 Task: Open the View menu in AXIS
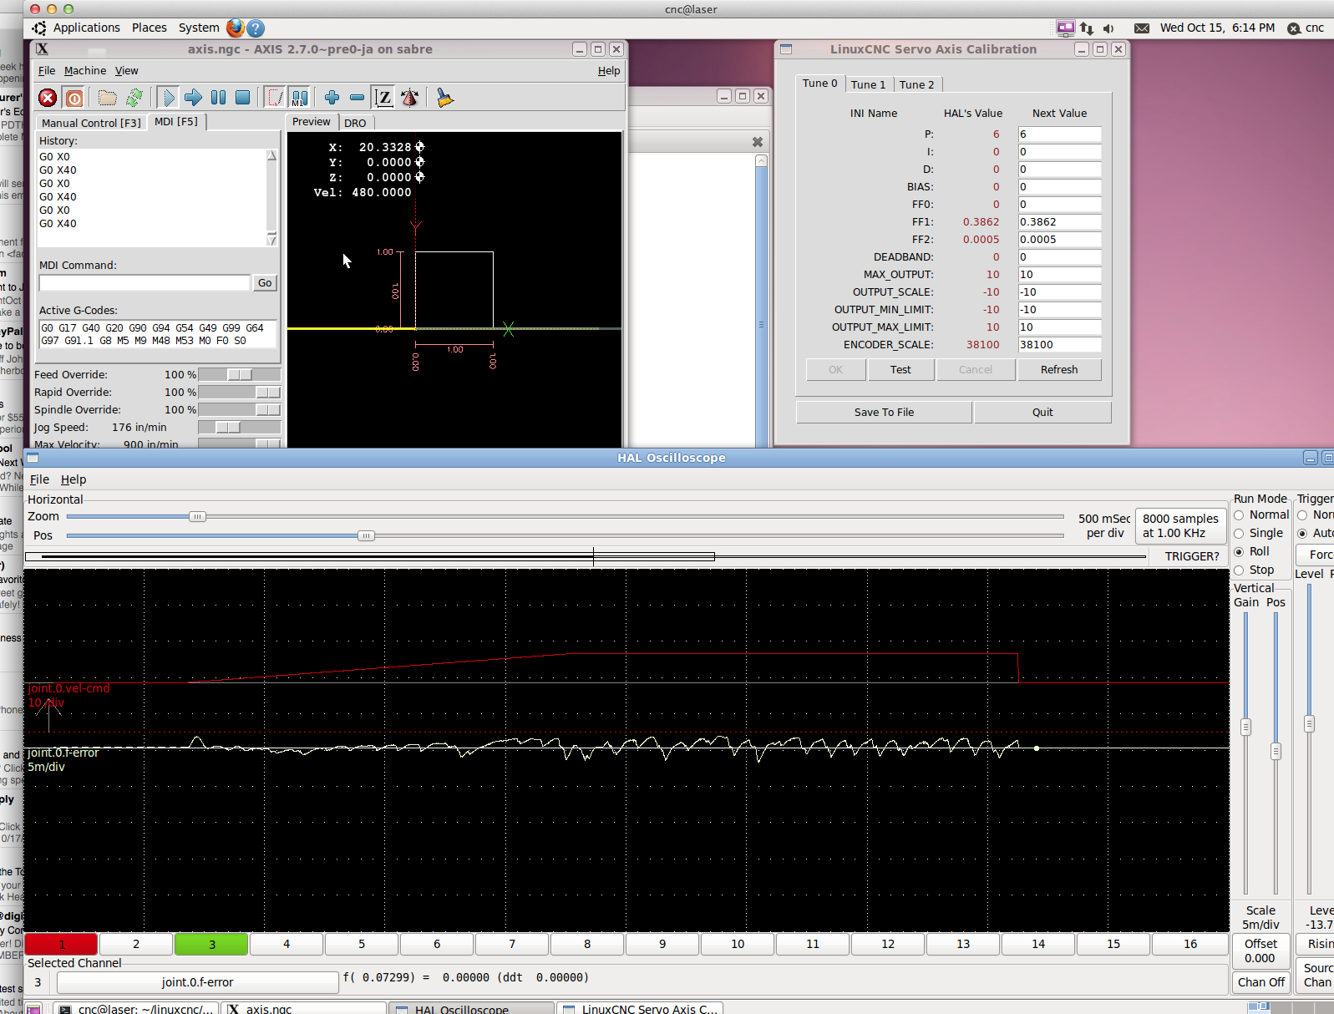pyautogui.click(x=127, y=71)
